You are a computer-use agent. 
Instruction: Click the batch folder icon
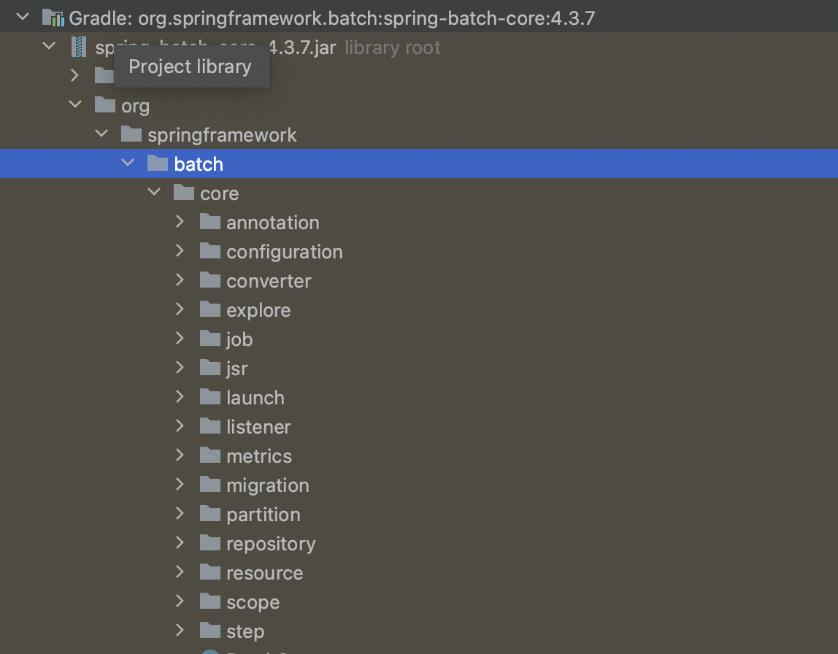(157, 163)
